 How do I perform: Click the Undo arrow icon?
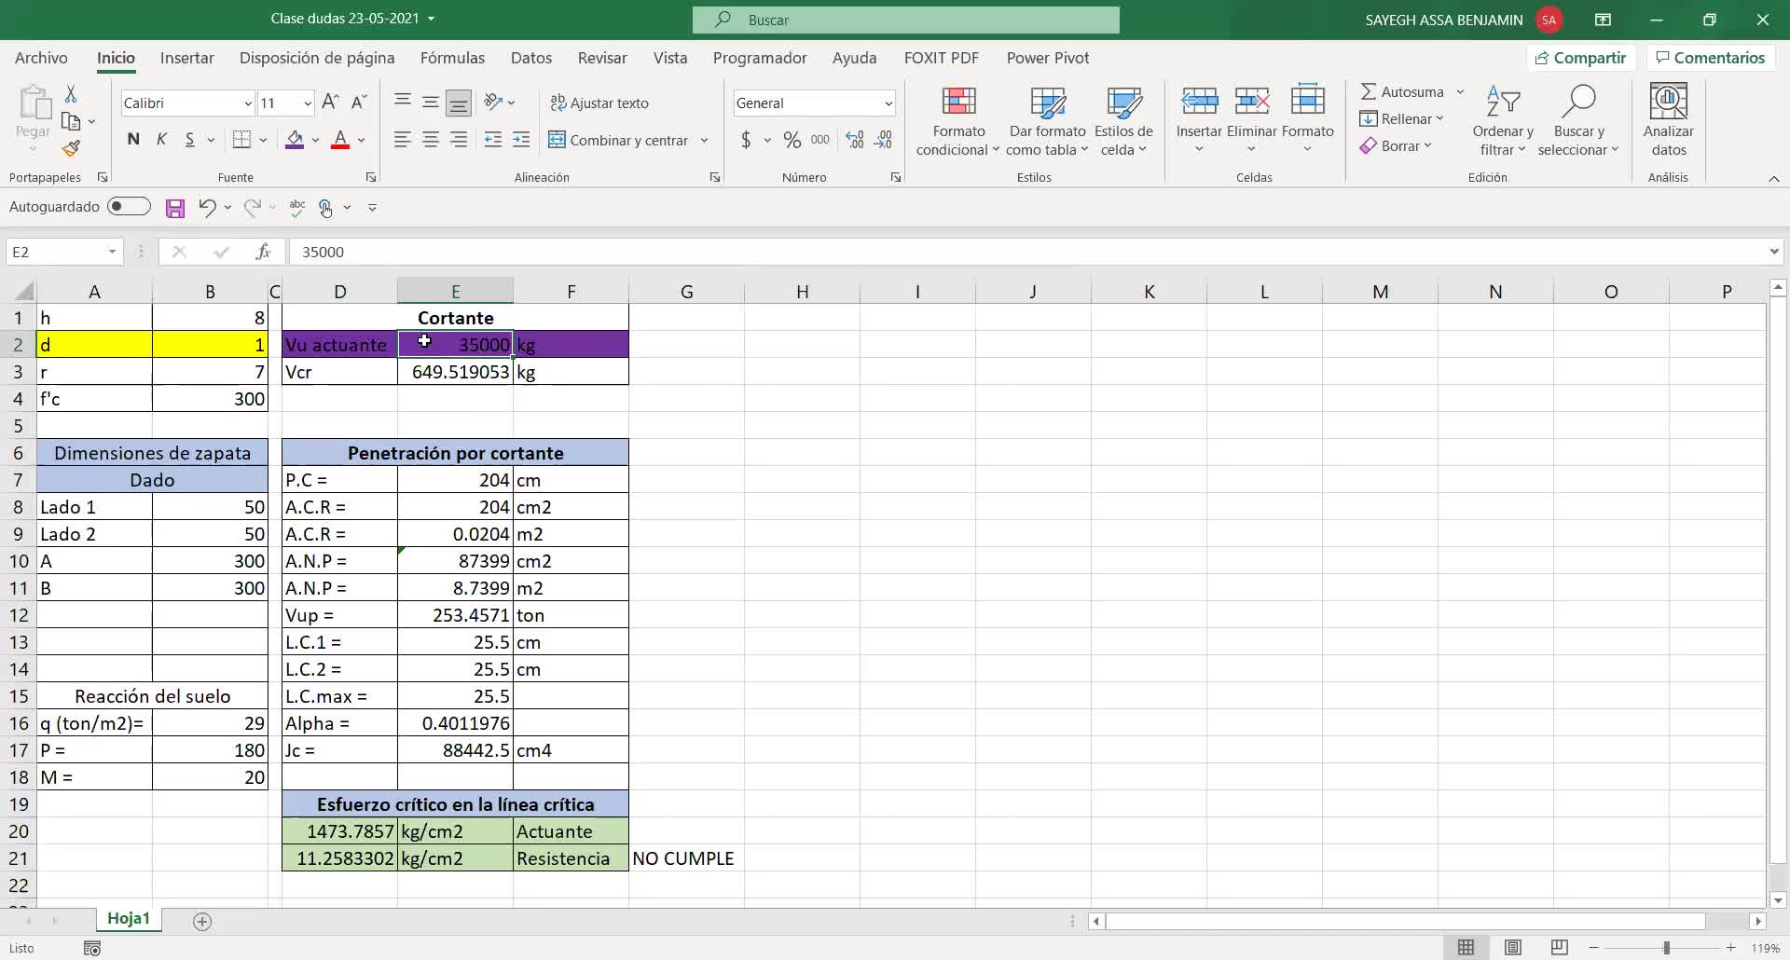coord(207,208)
